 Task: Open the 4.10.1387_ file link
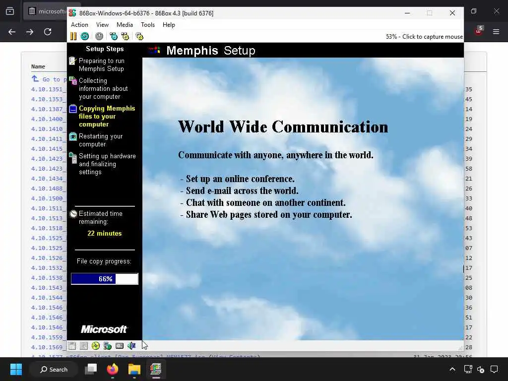click(x=49, y=109)
